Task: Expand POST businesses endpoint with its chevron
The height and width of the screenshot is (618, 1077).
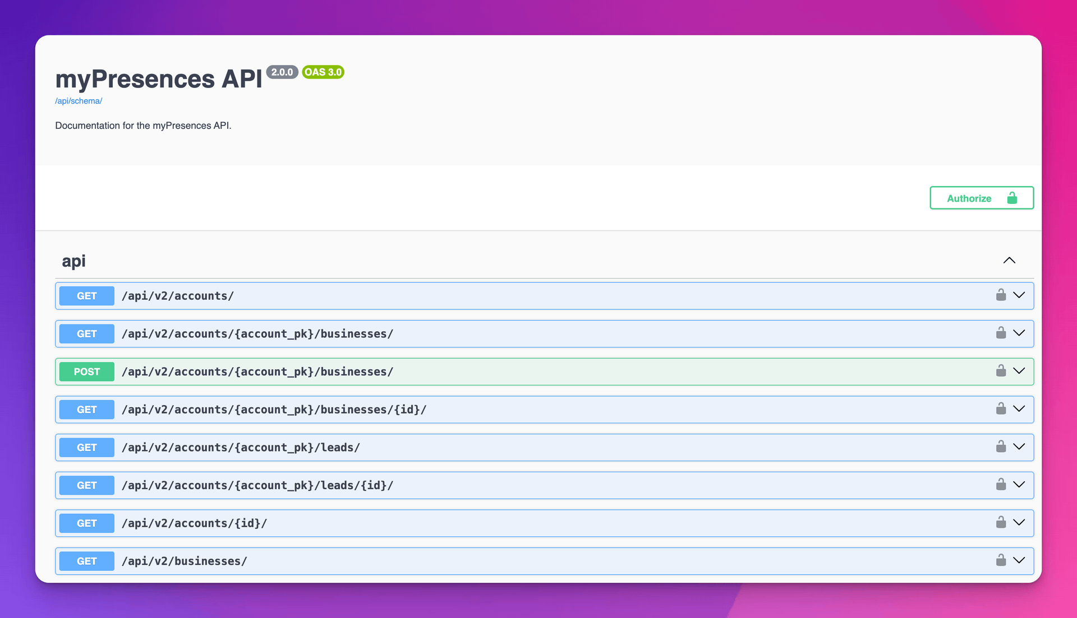Action: (x=1019, y=371)
